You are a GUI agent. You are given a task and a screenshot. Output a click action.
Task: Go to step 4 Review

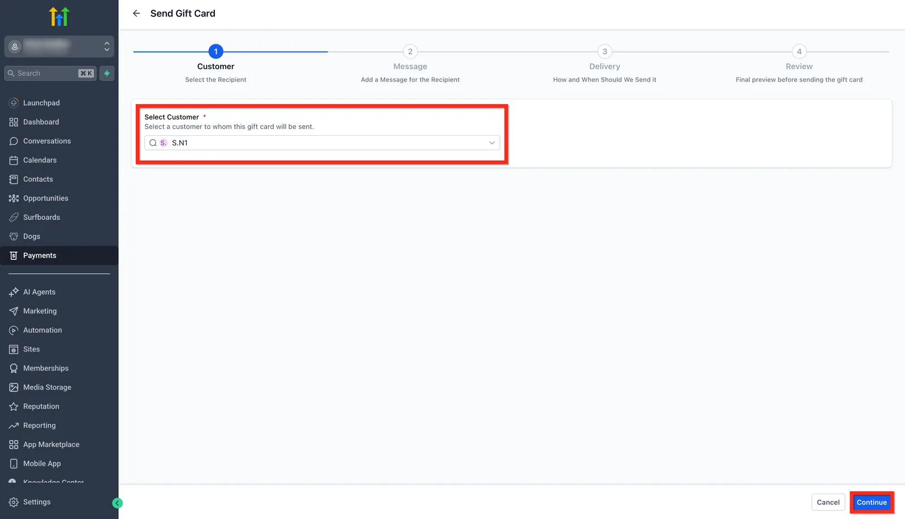point(799,52)
